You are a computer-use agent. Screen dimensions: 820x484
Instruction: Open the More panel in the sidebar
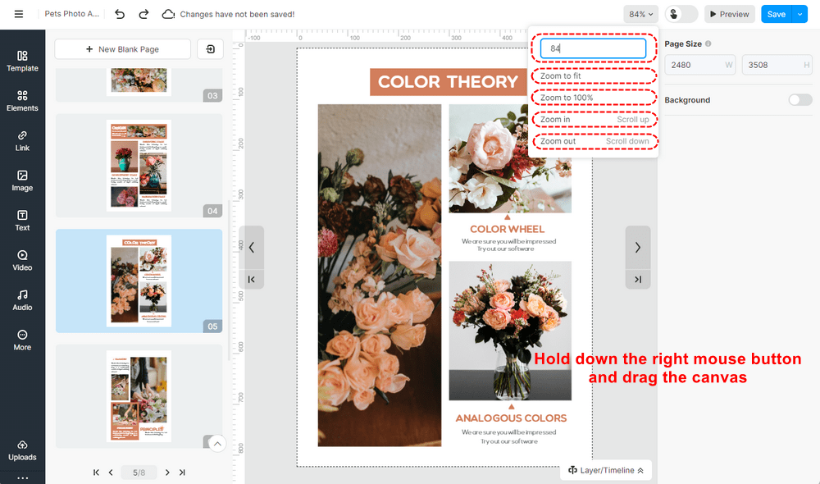coord(22,338)
